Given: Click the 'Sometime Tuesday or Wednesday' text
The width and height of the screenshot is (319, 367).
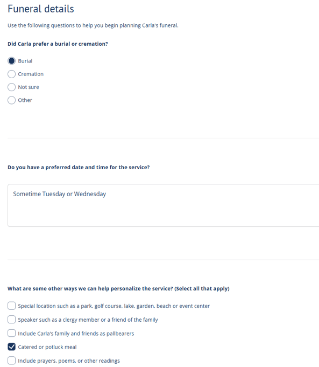Looking at the screenshot, I should (60, 194).
